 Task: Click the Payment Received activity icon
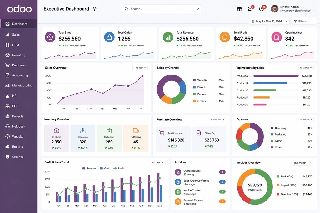178,201
